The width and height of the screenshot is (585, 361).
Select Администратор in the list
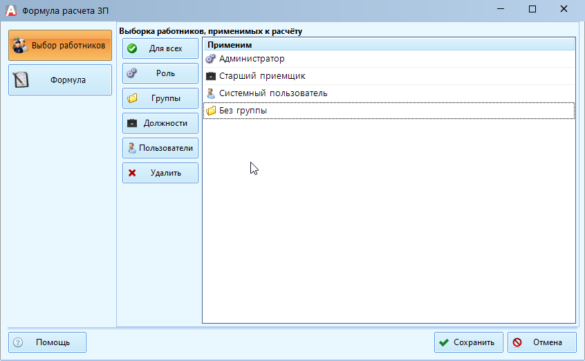pos(252,59)
